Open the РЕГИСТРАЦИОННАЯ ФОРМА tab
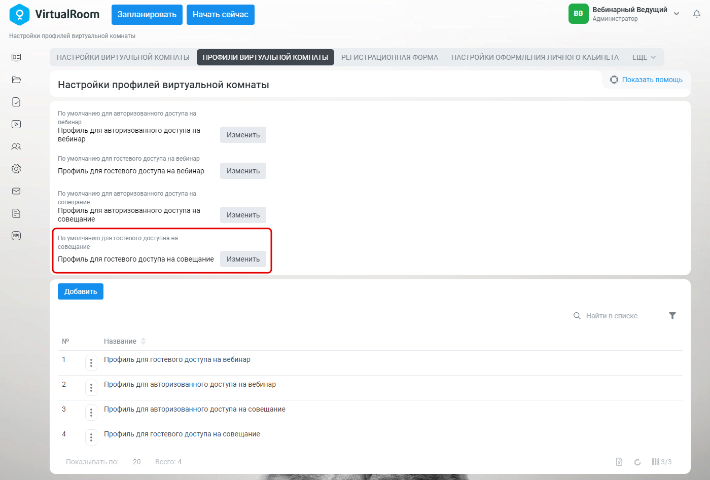Image resolution: width=710 pixels, height=480 pixels. pos(389,57)
